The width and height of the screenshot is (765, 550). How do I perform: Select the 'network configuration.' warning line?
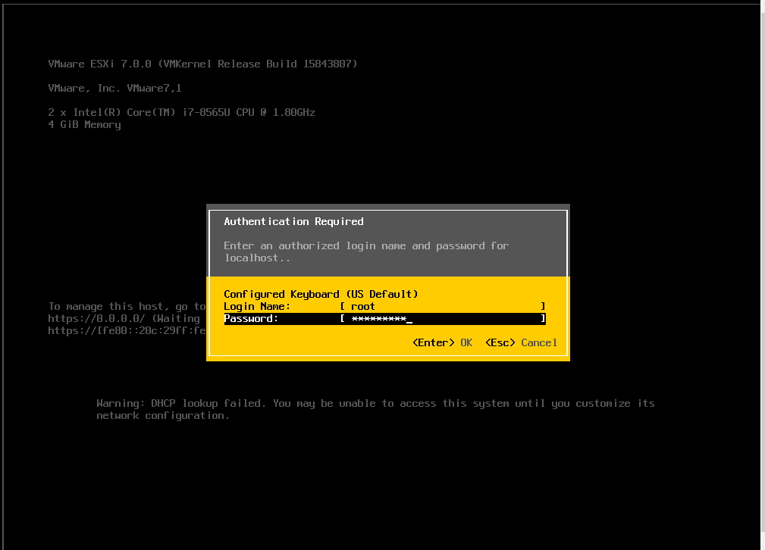coord(162,415)
